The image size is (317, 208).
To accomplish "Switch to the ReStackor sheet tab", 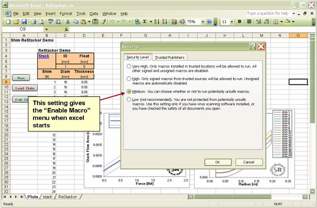I will [67, 197].
